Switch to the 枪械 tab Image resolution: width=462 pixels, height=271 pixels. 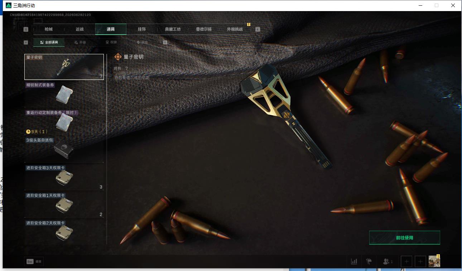(48, 29)
